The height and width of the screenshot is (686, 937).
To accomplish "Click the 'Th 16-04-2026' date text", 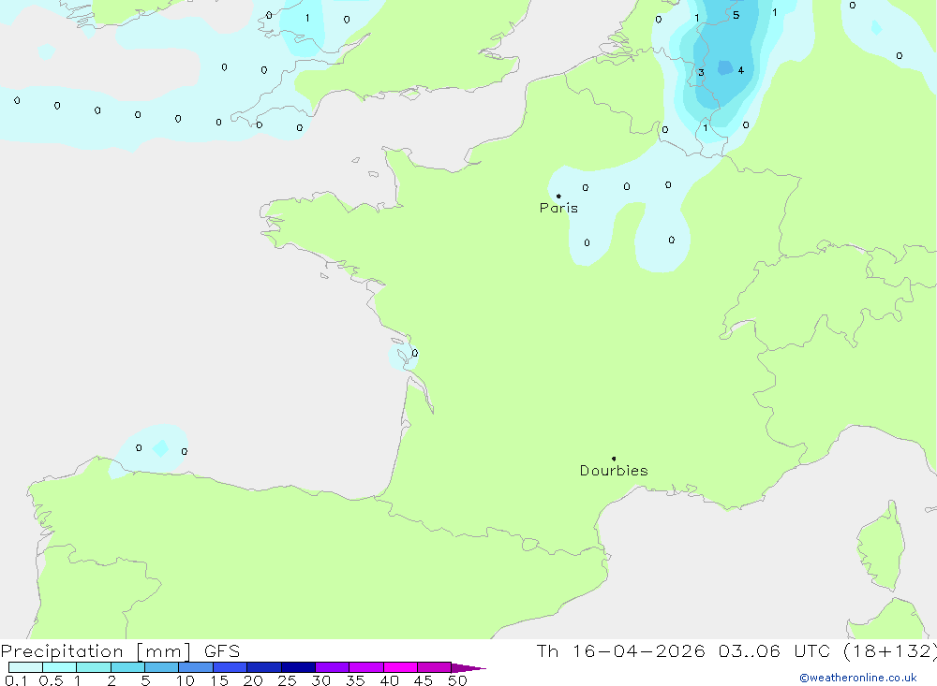I will (620, 650).
